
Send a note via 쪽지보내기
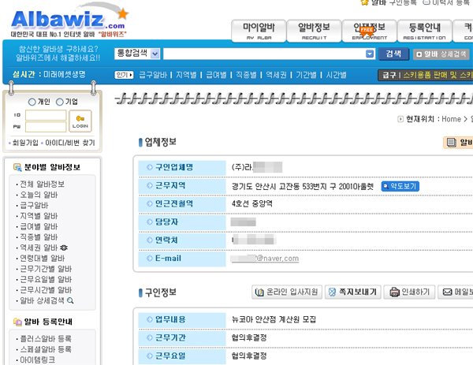(352, 292)
